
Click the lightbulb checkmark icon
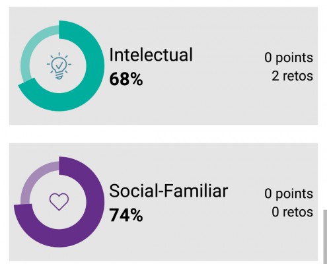pyautogui.click(x=59, y=66)
